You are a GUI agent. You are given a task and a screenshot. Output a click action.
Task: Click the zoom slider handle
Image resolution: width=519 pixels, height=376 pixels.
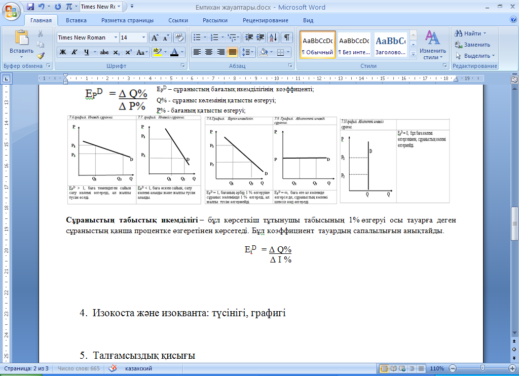pos(483,368)
